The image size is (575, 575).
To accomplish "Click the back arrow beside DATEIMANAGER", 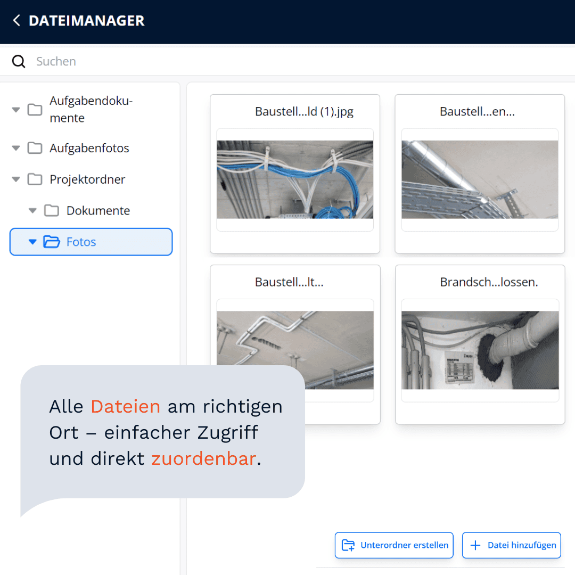I will (x=17, y=21).
